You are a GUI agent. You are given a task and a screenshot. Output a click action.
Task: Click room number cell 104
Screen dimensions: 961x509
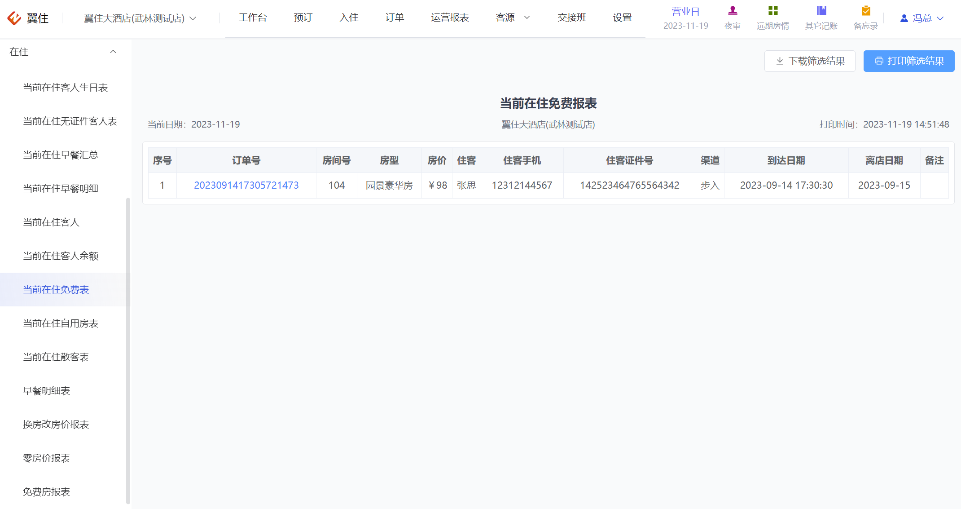(x=337, y=185)
